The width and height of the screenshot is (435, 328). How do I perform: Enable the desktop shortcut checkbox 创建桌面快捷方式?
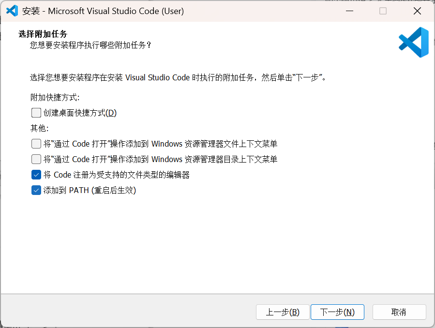click(x=36, y=113)
